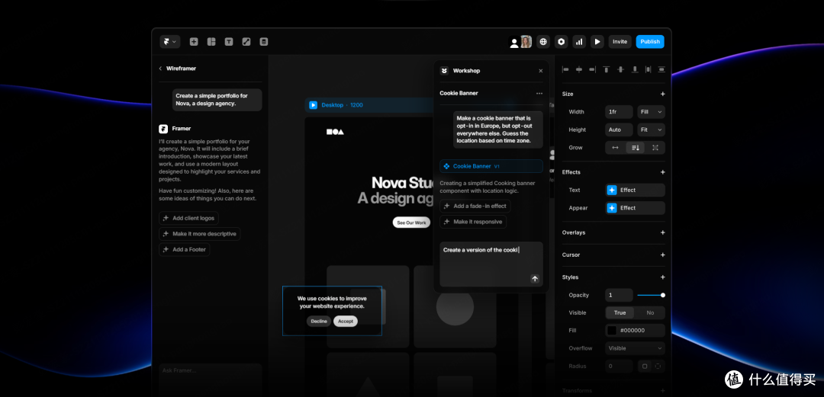Screen dimensions: 824x397
Task: Select Grow vertical option
Action: tap(636, 148)
